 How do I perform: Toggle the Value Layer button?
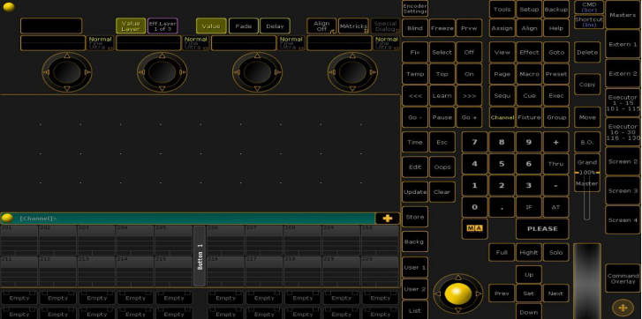[x=131, y=26]
